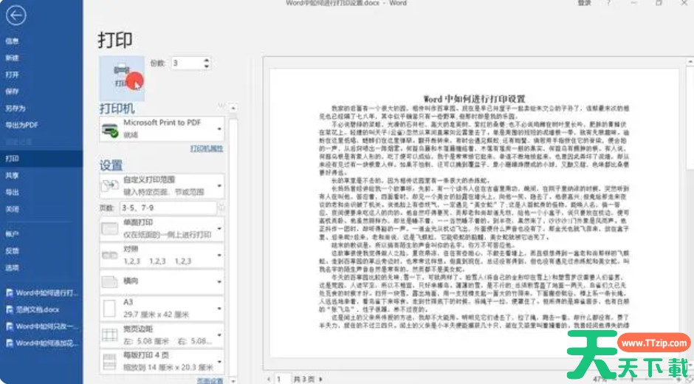This screenshot has width=694, height=384.
Task: Click the landscape (横向) orientation icon
Action: click(x=109, y=281)
